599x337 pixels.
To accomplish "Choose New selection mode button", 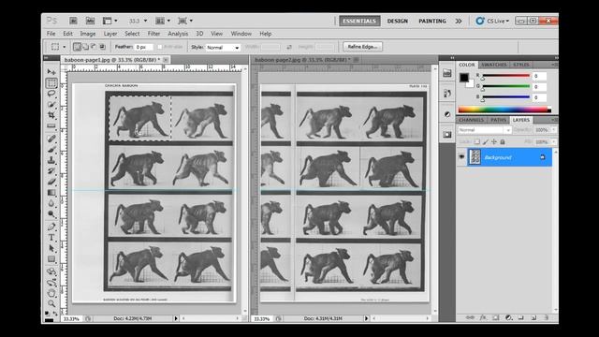I will (77, 47).
